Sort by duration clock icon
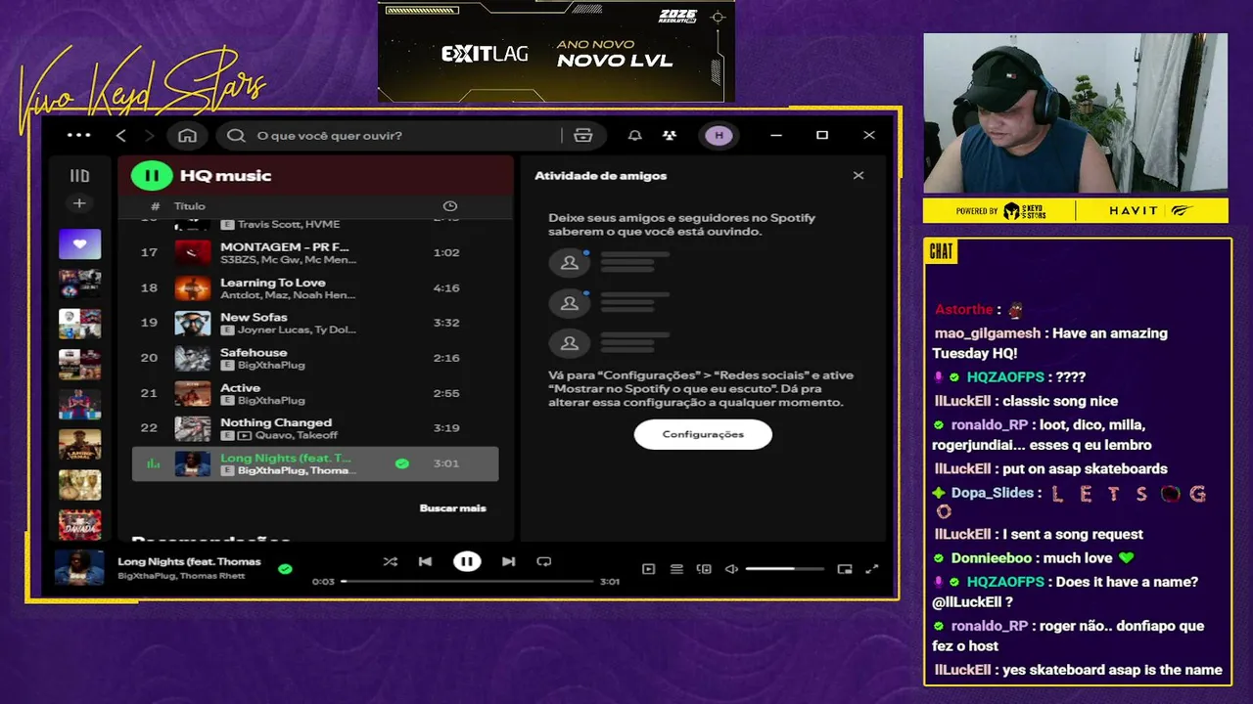This screenshot has width=1253, height=704. (x=450, y=206)
